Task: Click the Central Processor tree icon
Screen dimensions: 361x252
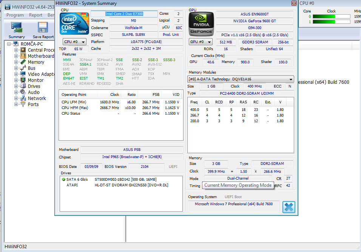Action: pos(23,50)
